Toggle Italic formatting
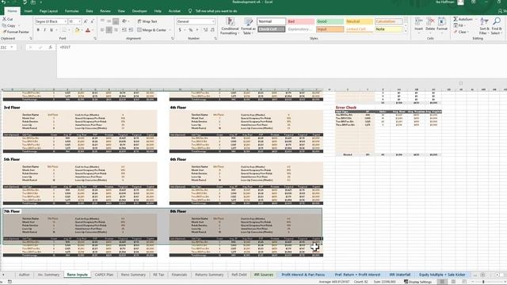 pos(44,30)
